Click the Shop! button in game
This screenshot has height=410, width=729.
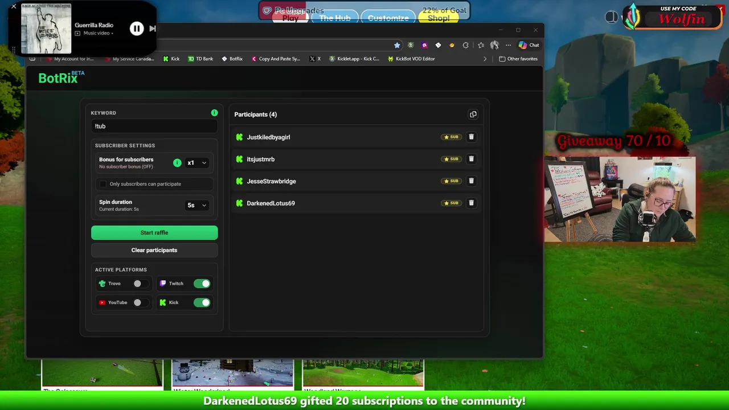[x=439, y=18]
